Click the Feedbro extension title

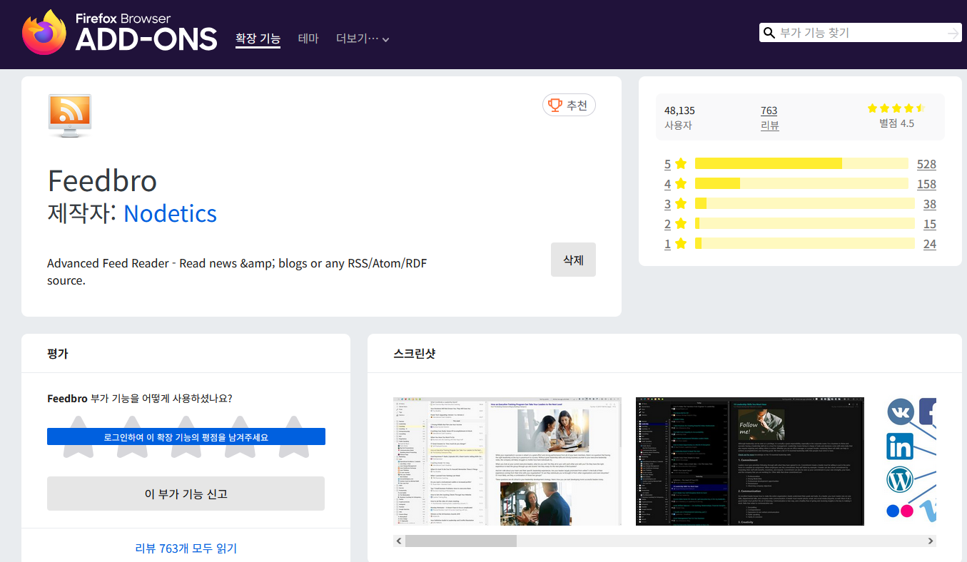pyautogui.click(x=102, y=180)
